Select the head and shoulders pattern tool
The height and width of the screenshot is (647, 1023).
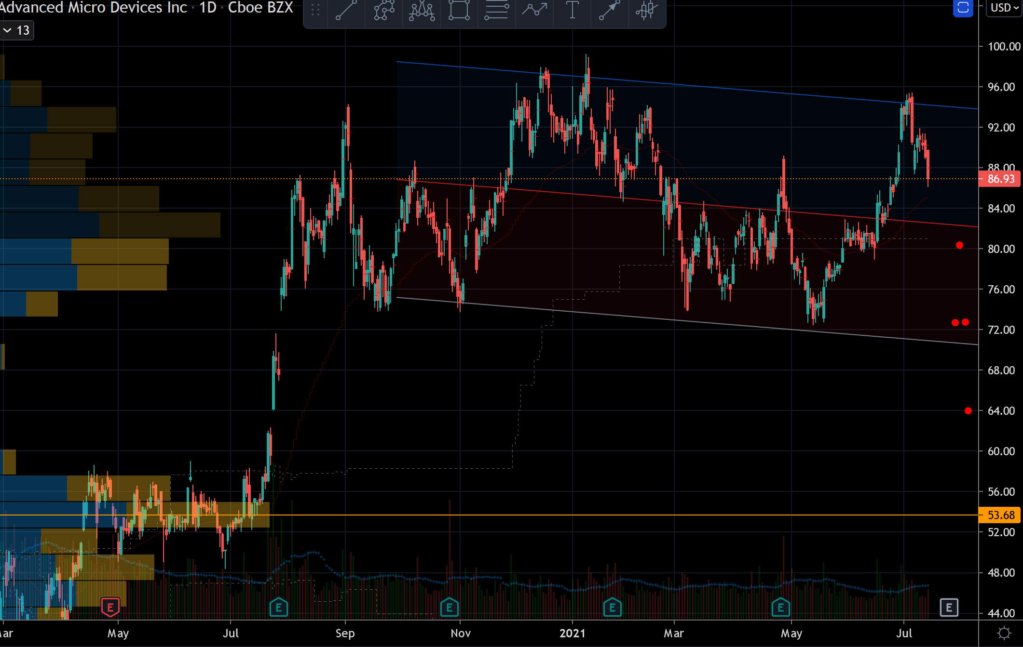pyautogui.click(x=422, y=10)
